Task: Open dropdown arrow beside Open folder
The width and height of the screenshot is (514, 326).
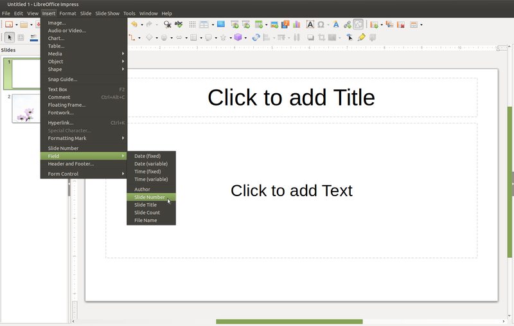Action: (x=31, y=25)
